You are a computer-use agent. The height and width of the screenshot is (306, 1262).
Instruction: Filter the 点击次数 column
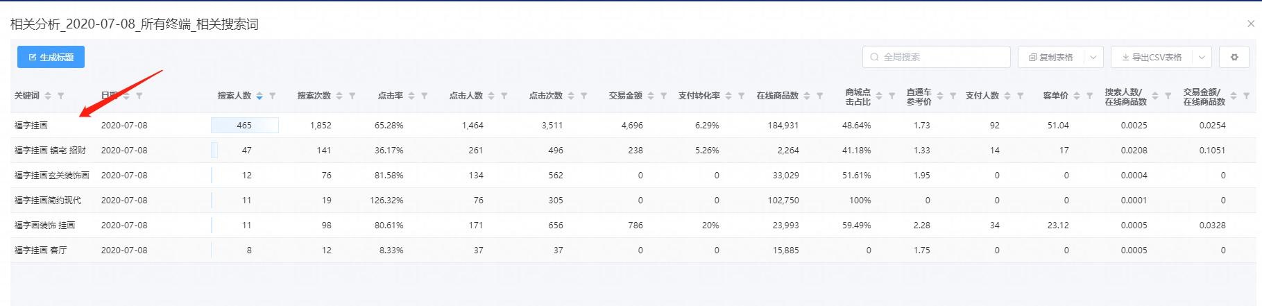[x=584, y=96]
